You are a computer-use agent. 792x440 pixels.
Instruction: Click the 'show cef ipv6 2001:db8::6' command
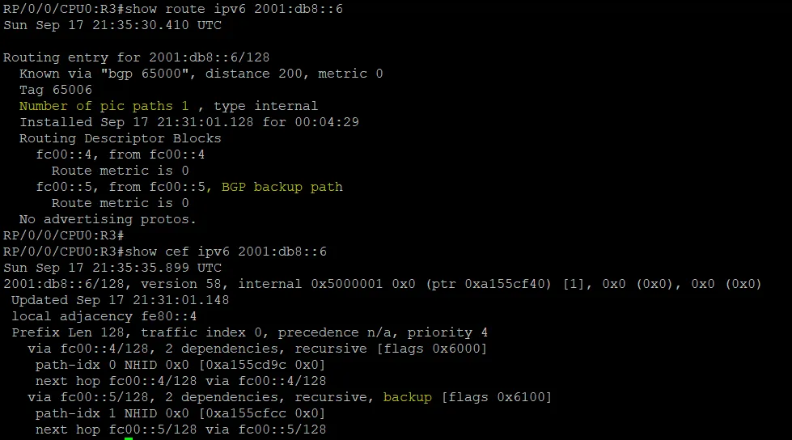[x=226, y=252]
